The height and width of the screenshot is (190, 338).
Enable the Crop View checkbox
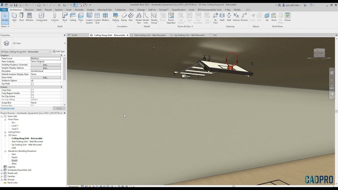pyautogui.click(x=32, y=90)
